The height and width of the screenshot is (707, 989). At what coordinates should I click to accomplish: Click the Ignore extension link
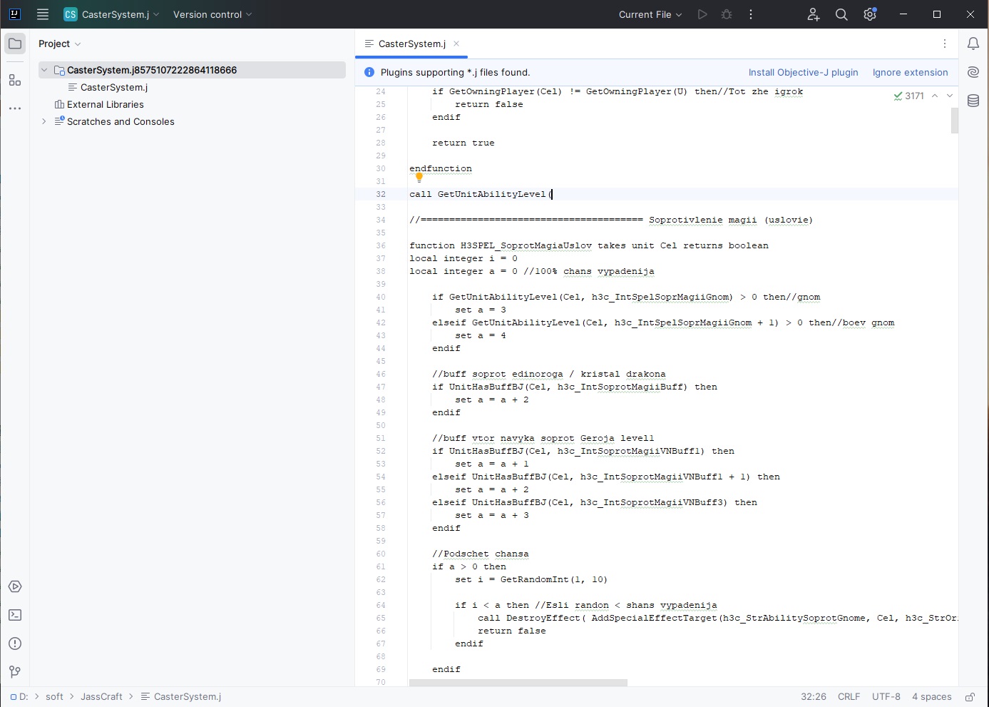[910, 72]
